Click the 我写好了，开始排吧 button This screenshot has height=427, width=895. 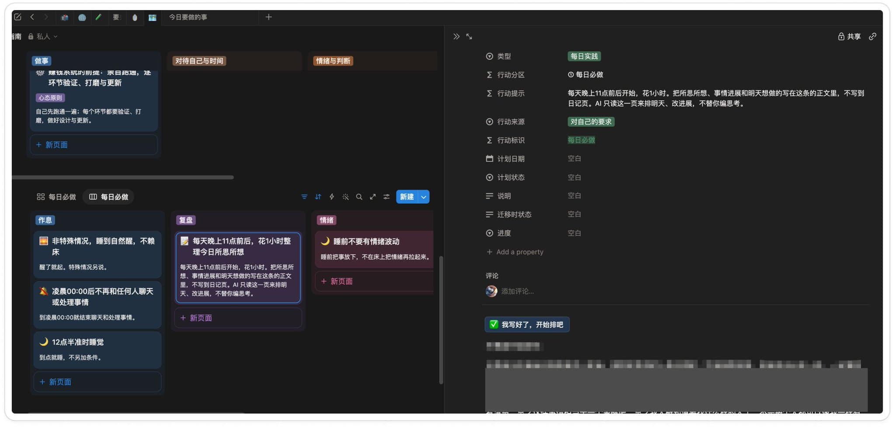[x=527, y=324]
